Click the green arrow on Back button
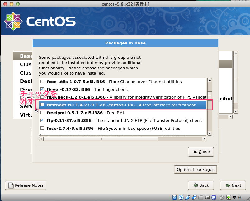The width and height of the screenshot is (250, 201). coord(196,185)
